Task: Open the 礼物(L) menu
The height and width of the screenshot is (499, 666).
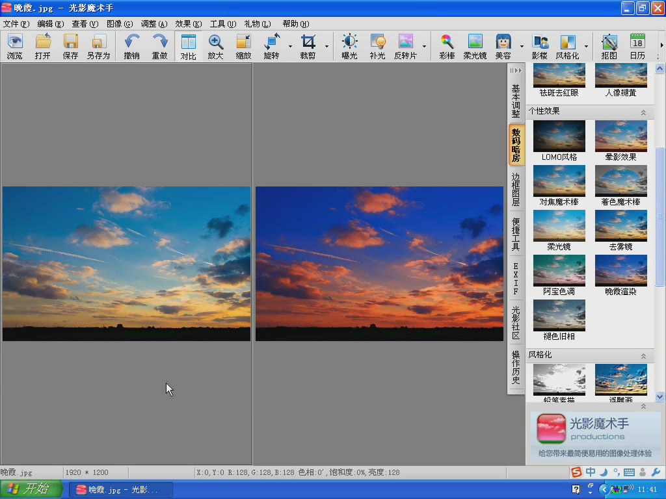Action: 258,24
